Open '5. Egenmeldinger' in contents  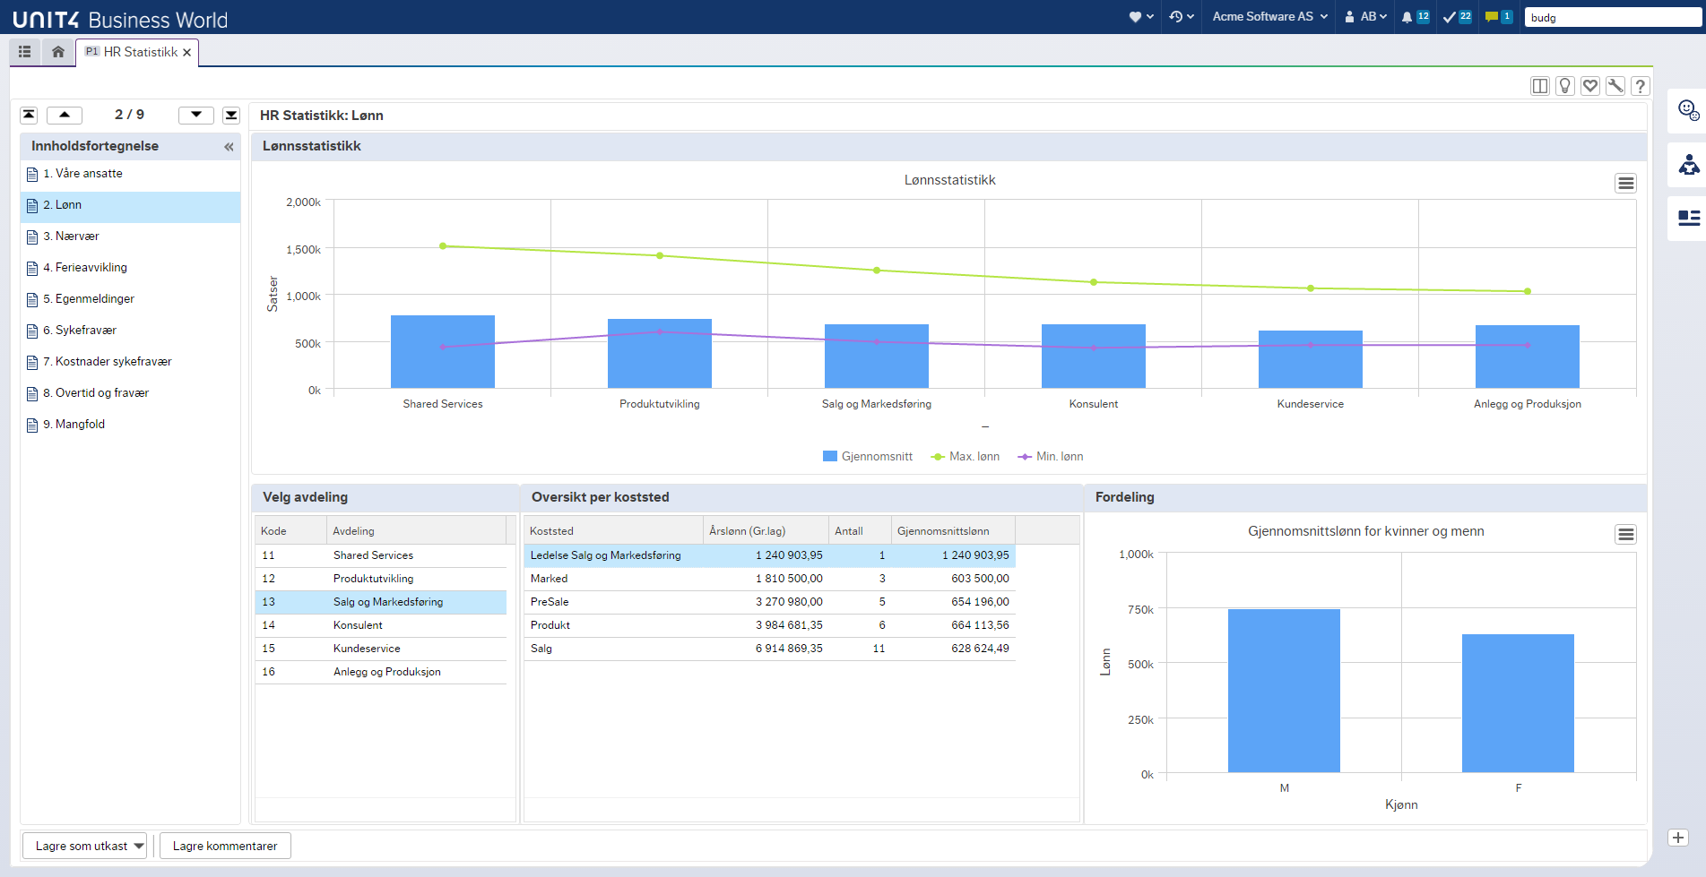pos(130,299)
